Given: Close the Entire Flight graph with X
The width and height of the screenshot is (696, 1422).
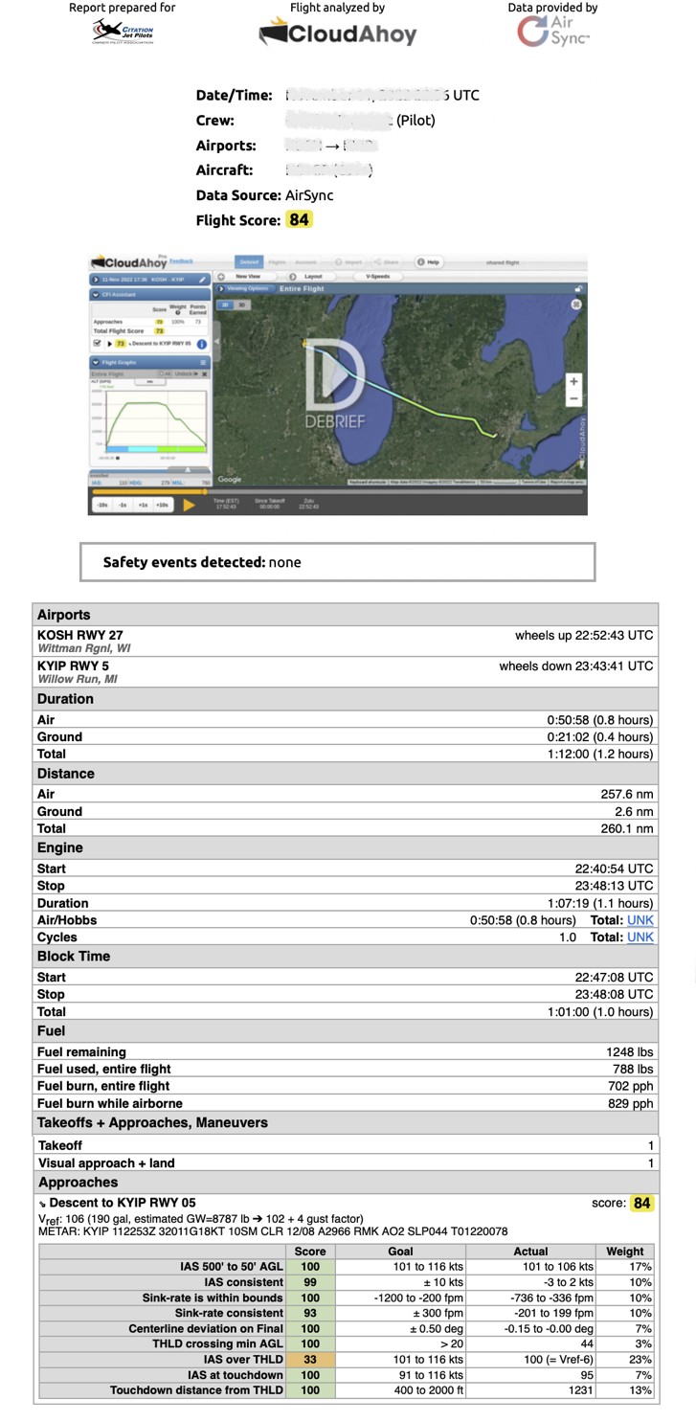Looking at the screenshot, I should click(x=204, y=373).
